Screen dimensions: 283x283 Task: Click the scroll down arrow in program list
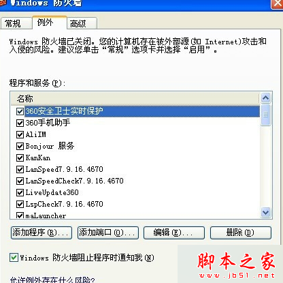point(265,213)
